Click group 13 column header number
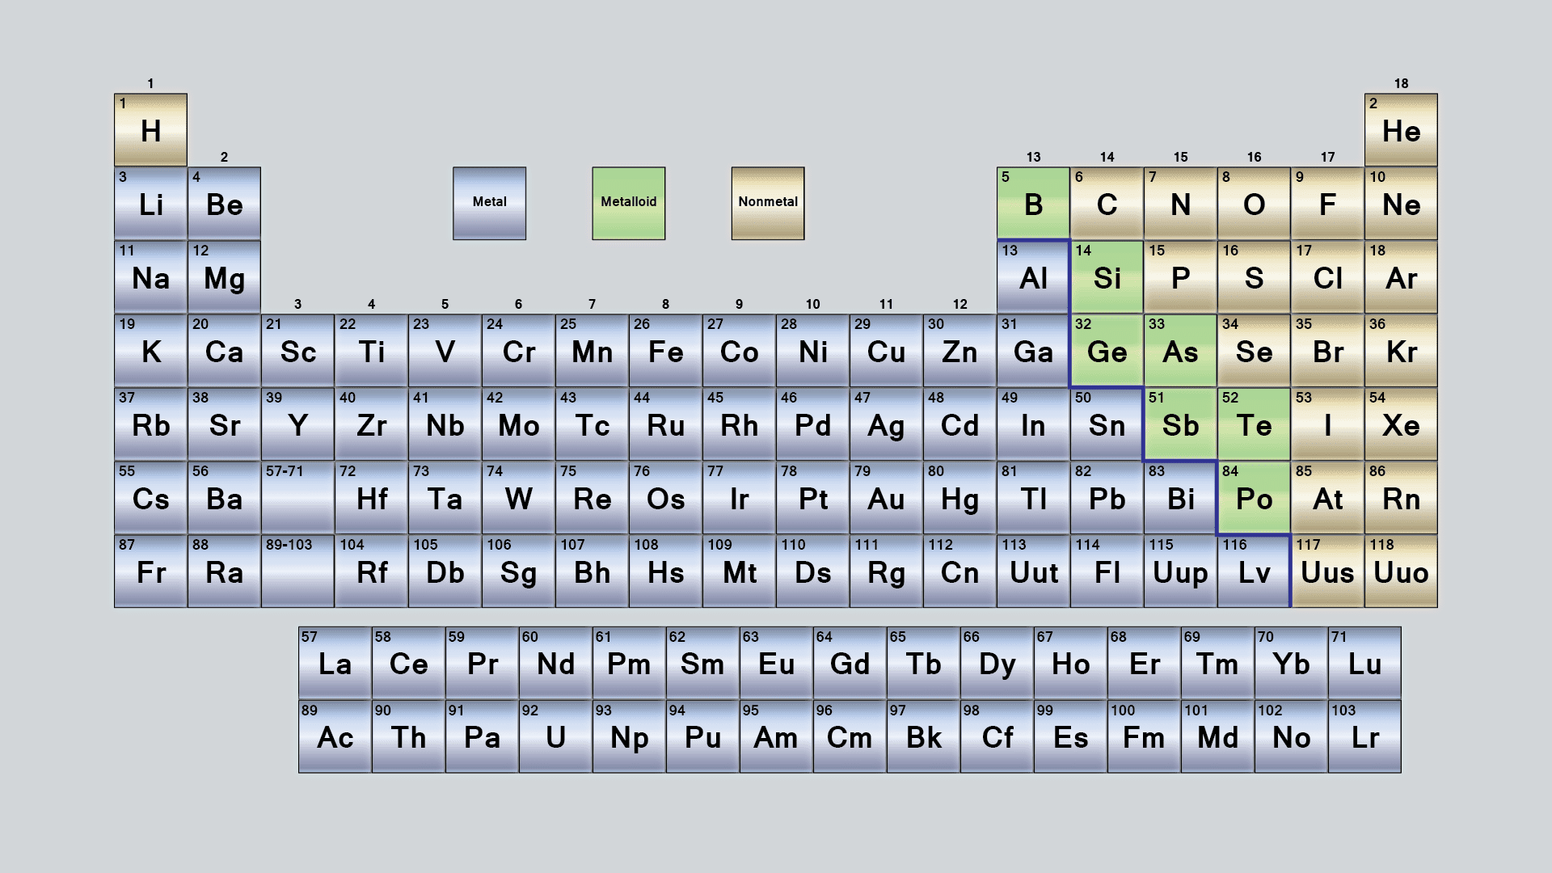This screenshot has width=1552, height=873. [x=1033, y=157]
